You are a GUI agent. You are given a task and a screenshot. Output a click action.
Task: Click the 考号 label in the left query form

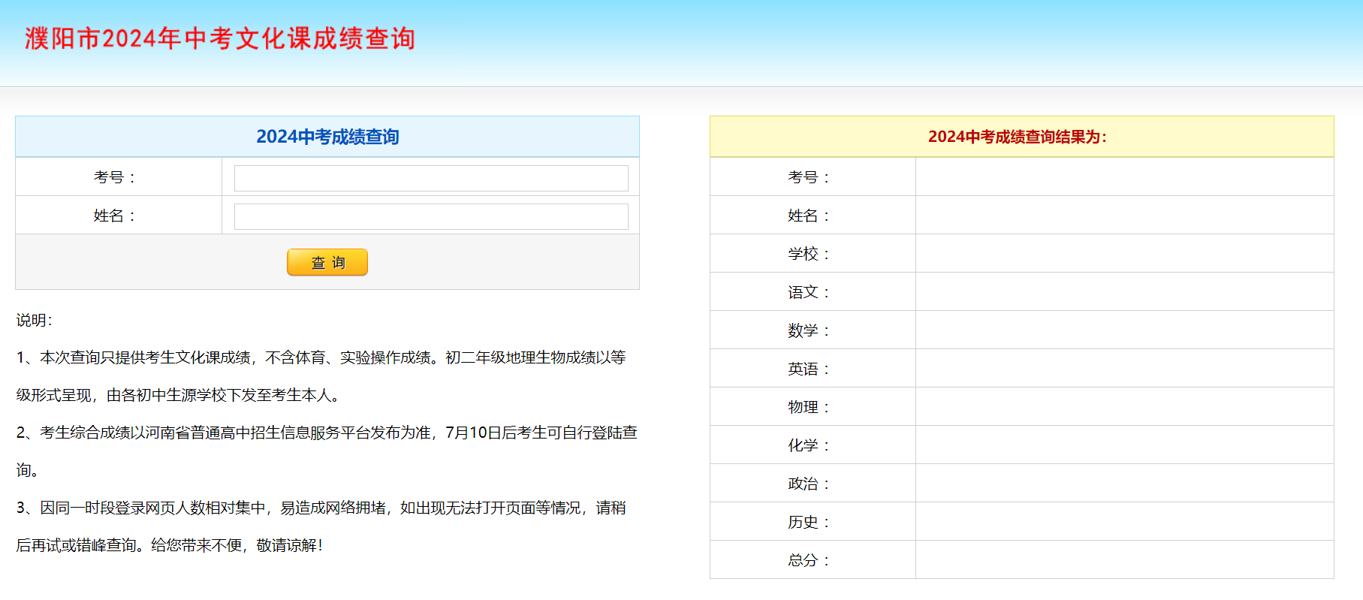[x=114, y=177]
